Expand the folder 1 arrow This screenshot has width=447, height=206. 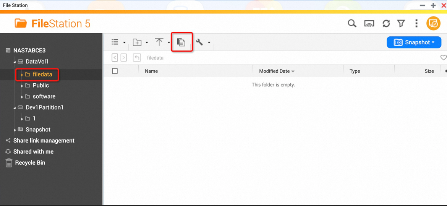tap(22, 119)
